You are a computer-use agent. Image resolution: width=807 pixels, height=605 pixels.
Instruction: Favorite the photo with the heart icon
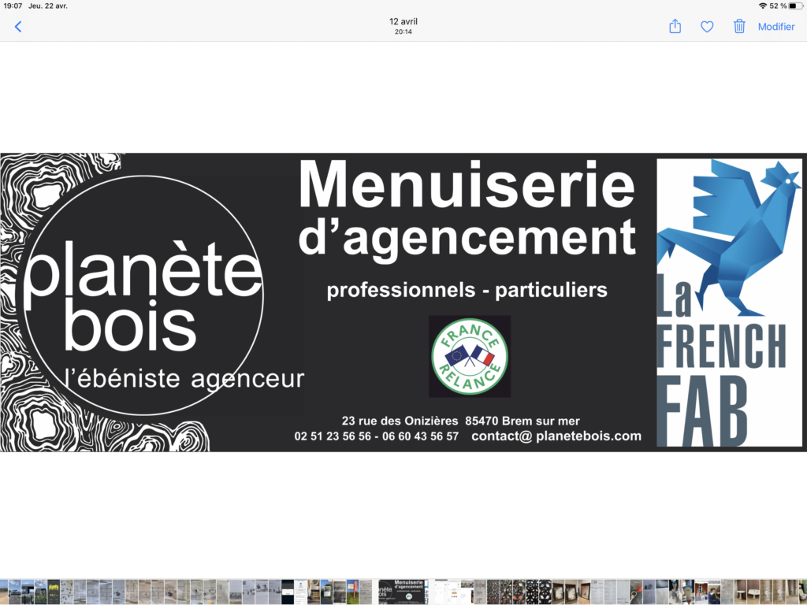coord(707,27)
